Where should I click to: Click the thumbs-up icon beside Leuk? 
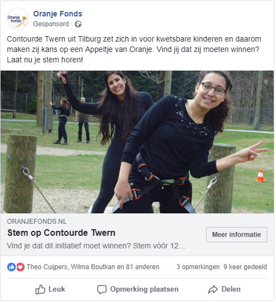click(40, 289)
